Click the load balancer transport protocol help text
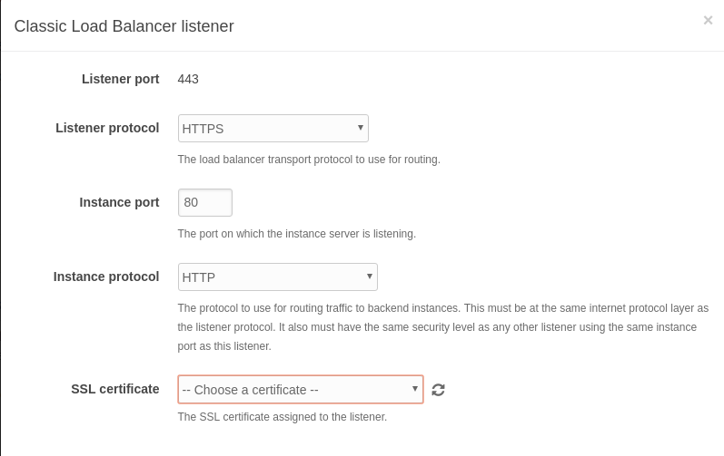The image size is (724, 456). [x=309, y=160]
